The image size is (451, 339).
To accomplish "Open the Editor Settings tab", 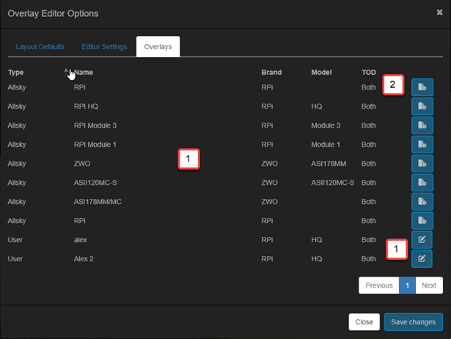I will [104, 47].
